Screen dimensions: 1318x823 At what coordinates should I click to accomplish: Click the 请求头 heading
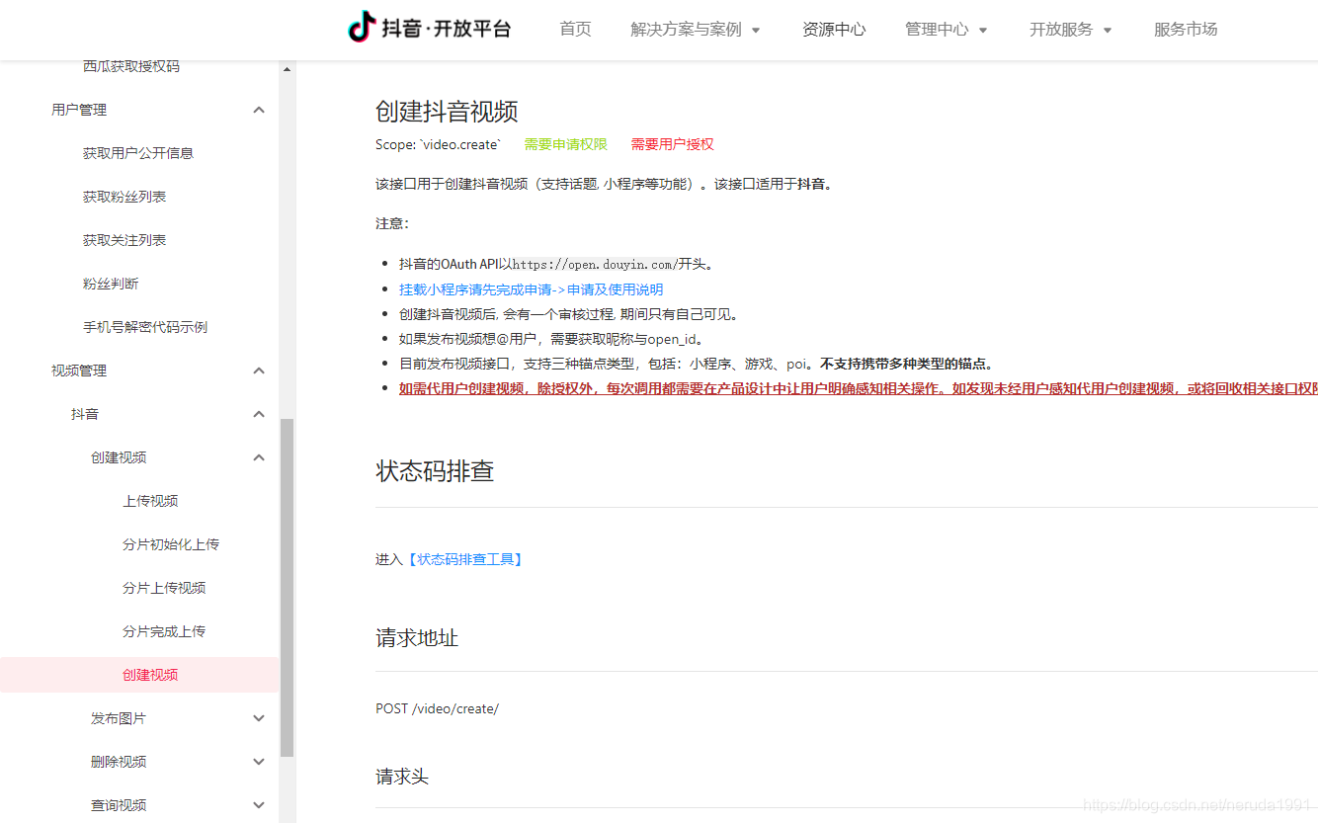pos(402,777)
